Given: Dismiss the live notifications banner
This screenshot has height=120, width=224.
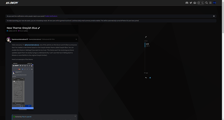Looking at the screenshot, I should tap(214, 16).
